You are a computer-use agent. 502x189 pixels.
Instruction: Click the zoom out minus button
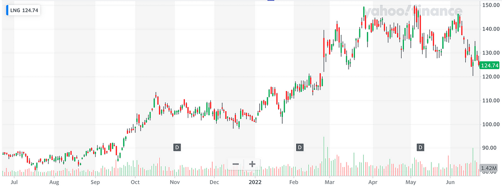pos(236,164)
